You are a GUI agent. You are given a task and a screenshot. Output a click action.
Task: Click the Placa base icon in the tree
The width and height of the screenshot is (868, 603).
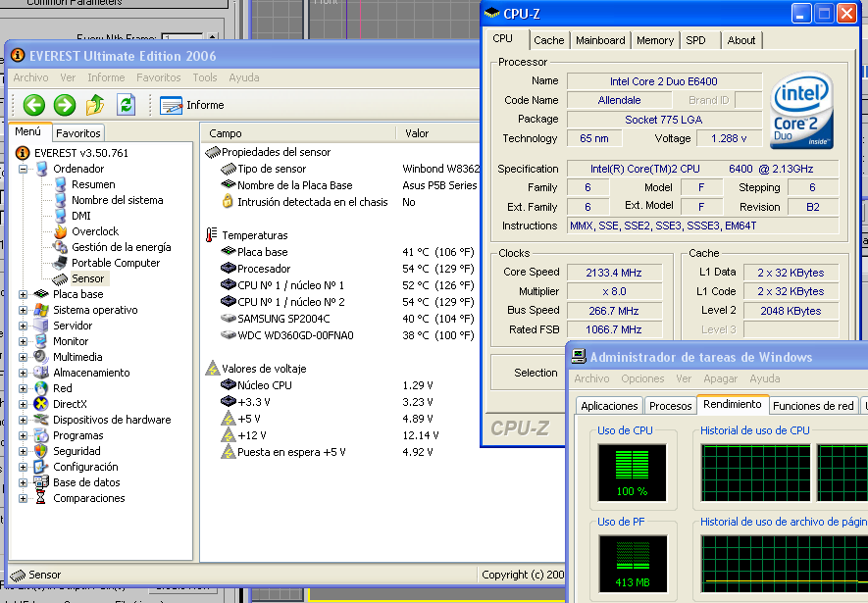[41, 294]
